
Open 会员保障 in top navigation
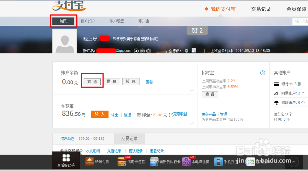(296, 9)
